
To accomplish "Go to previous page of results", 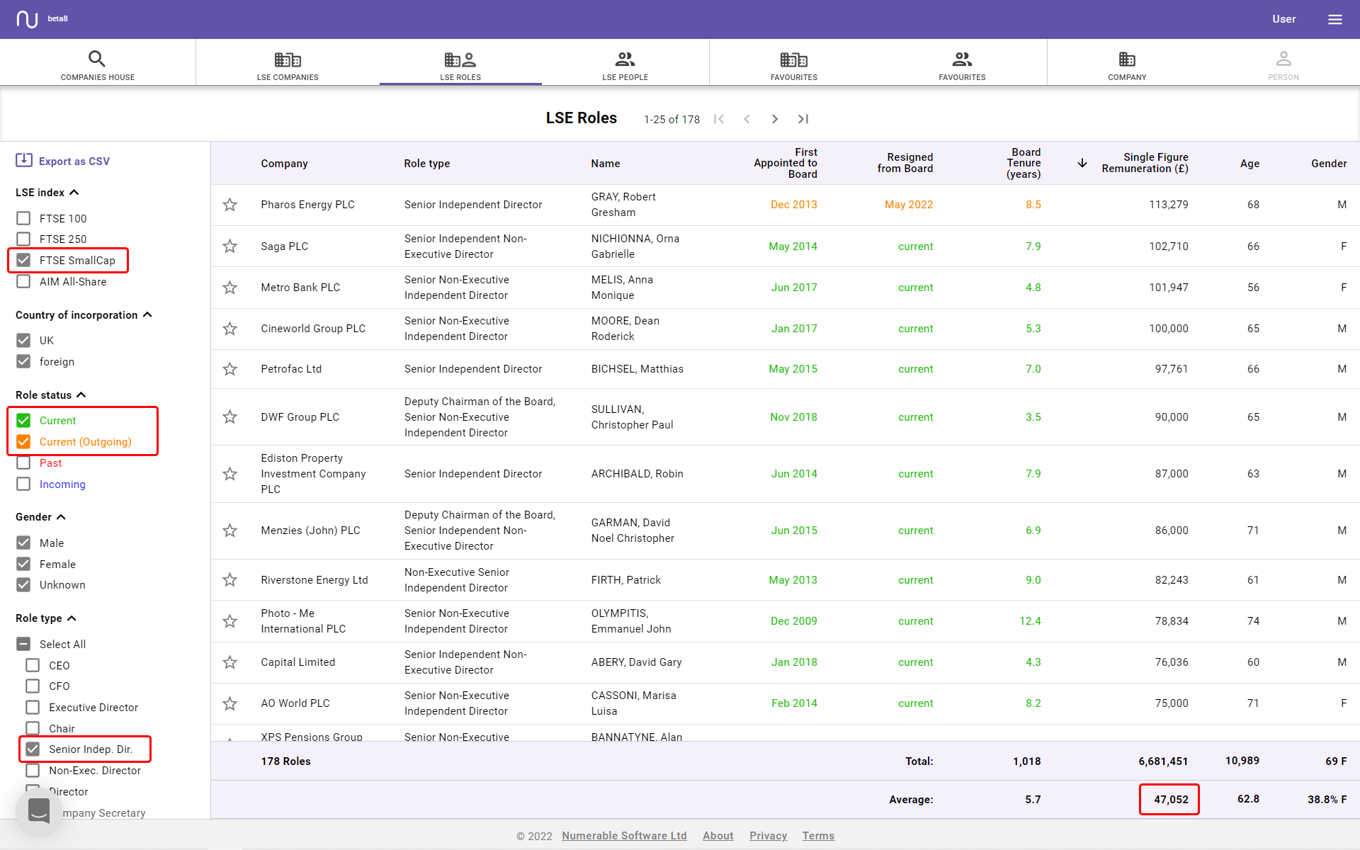I will point(747,119).
